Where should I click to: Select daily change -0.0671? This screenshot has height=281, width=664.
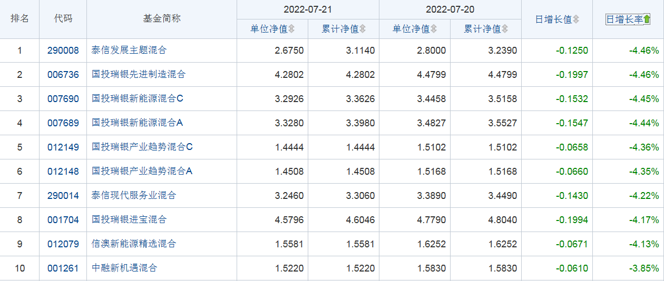coord(572,244)
